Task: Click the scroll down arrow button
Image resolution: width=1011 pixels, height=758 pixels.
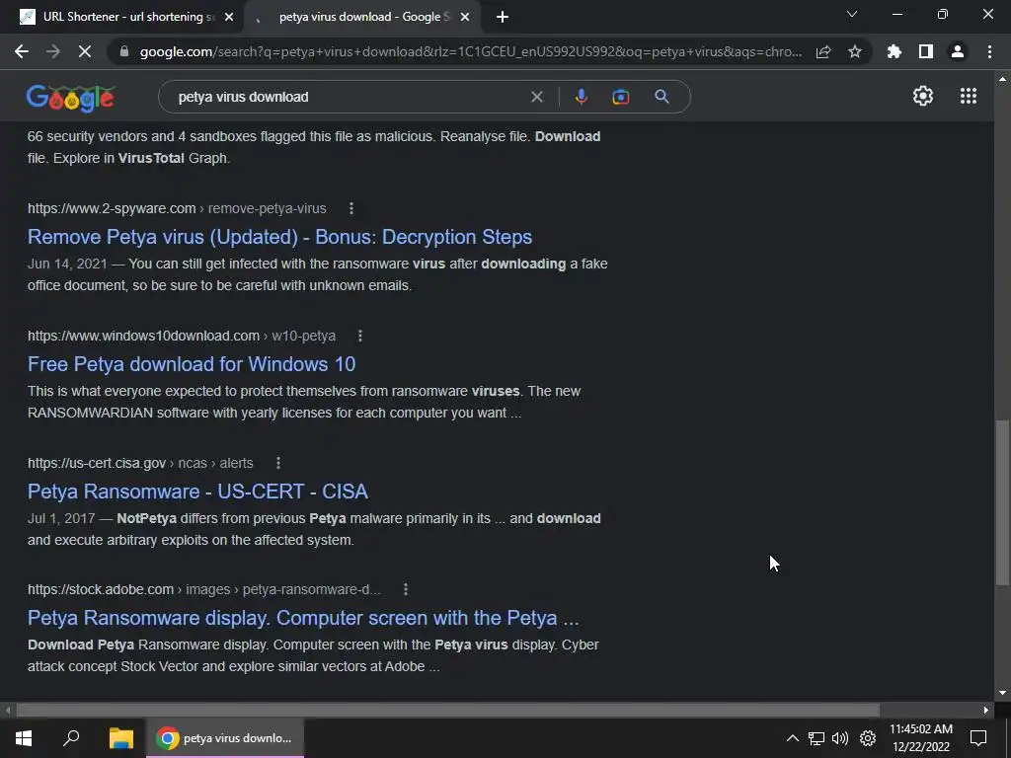Action: click(1002, 694)
